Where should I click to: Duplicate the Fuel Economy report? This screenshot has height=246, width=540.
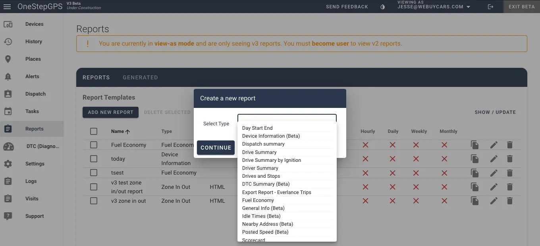coord(475,145)
